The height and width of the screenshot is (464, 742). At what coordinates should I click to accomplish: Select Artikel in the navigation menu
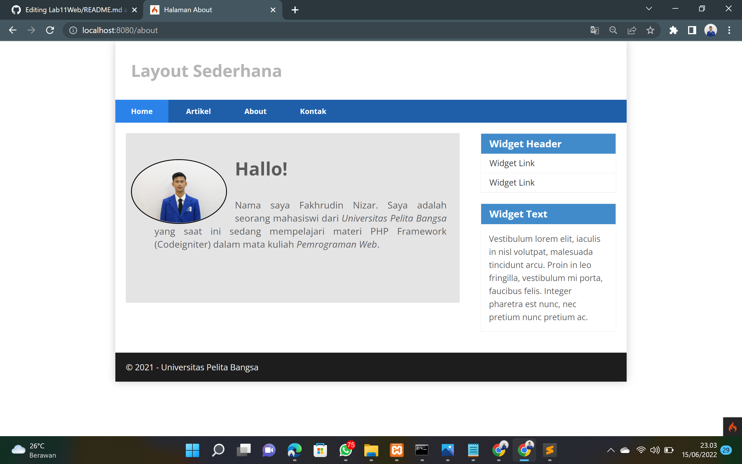pyautogui.click(x=198, y=111)
